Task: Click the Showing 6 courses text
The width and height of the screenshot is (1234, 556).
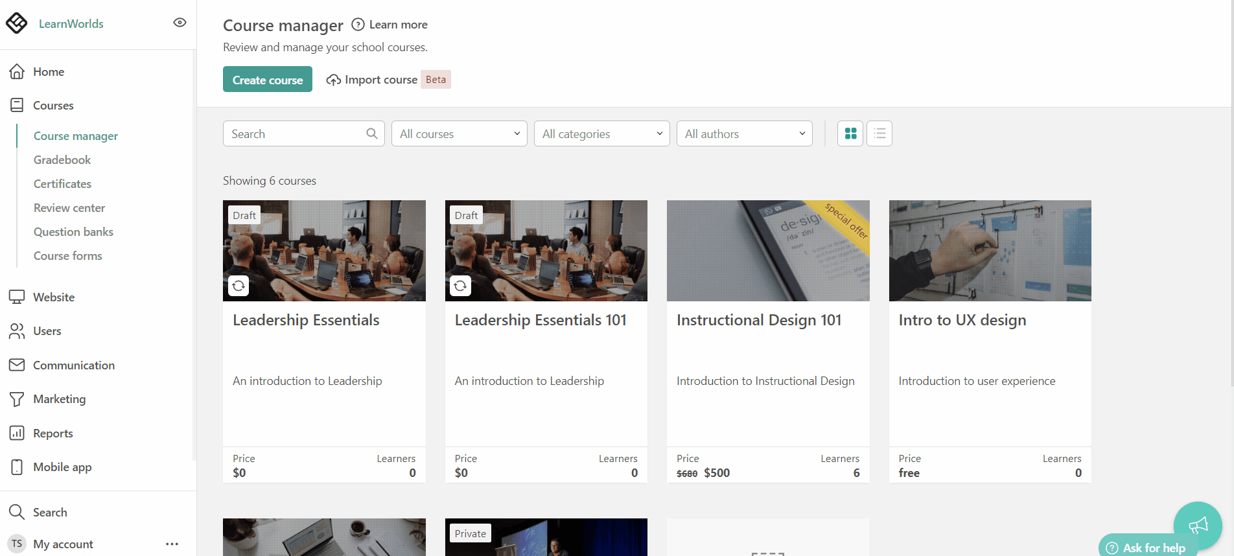Action: pos(270,181)
